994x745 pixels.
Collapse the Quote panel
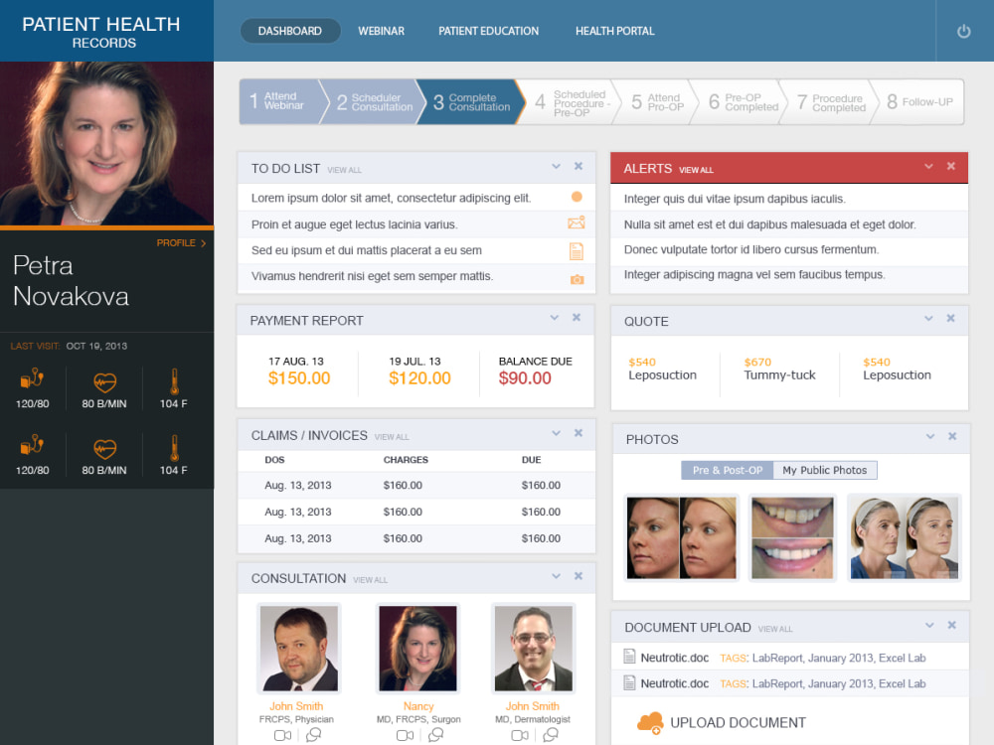[928, 319]
